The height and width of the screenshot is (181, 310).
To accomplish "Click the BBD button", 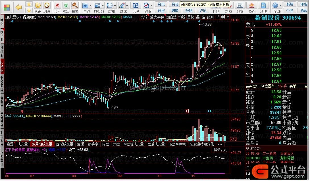I will click(175, 11).
